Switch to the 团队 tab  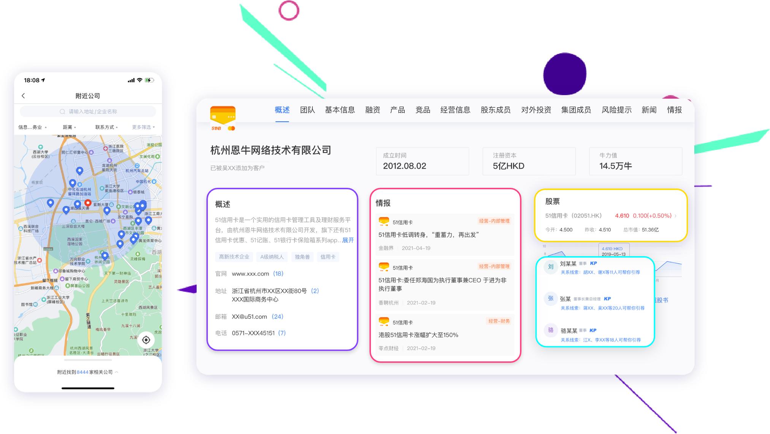click(307, 110)
